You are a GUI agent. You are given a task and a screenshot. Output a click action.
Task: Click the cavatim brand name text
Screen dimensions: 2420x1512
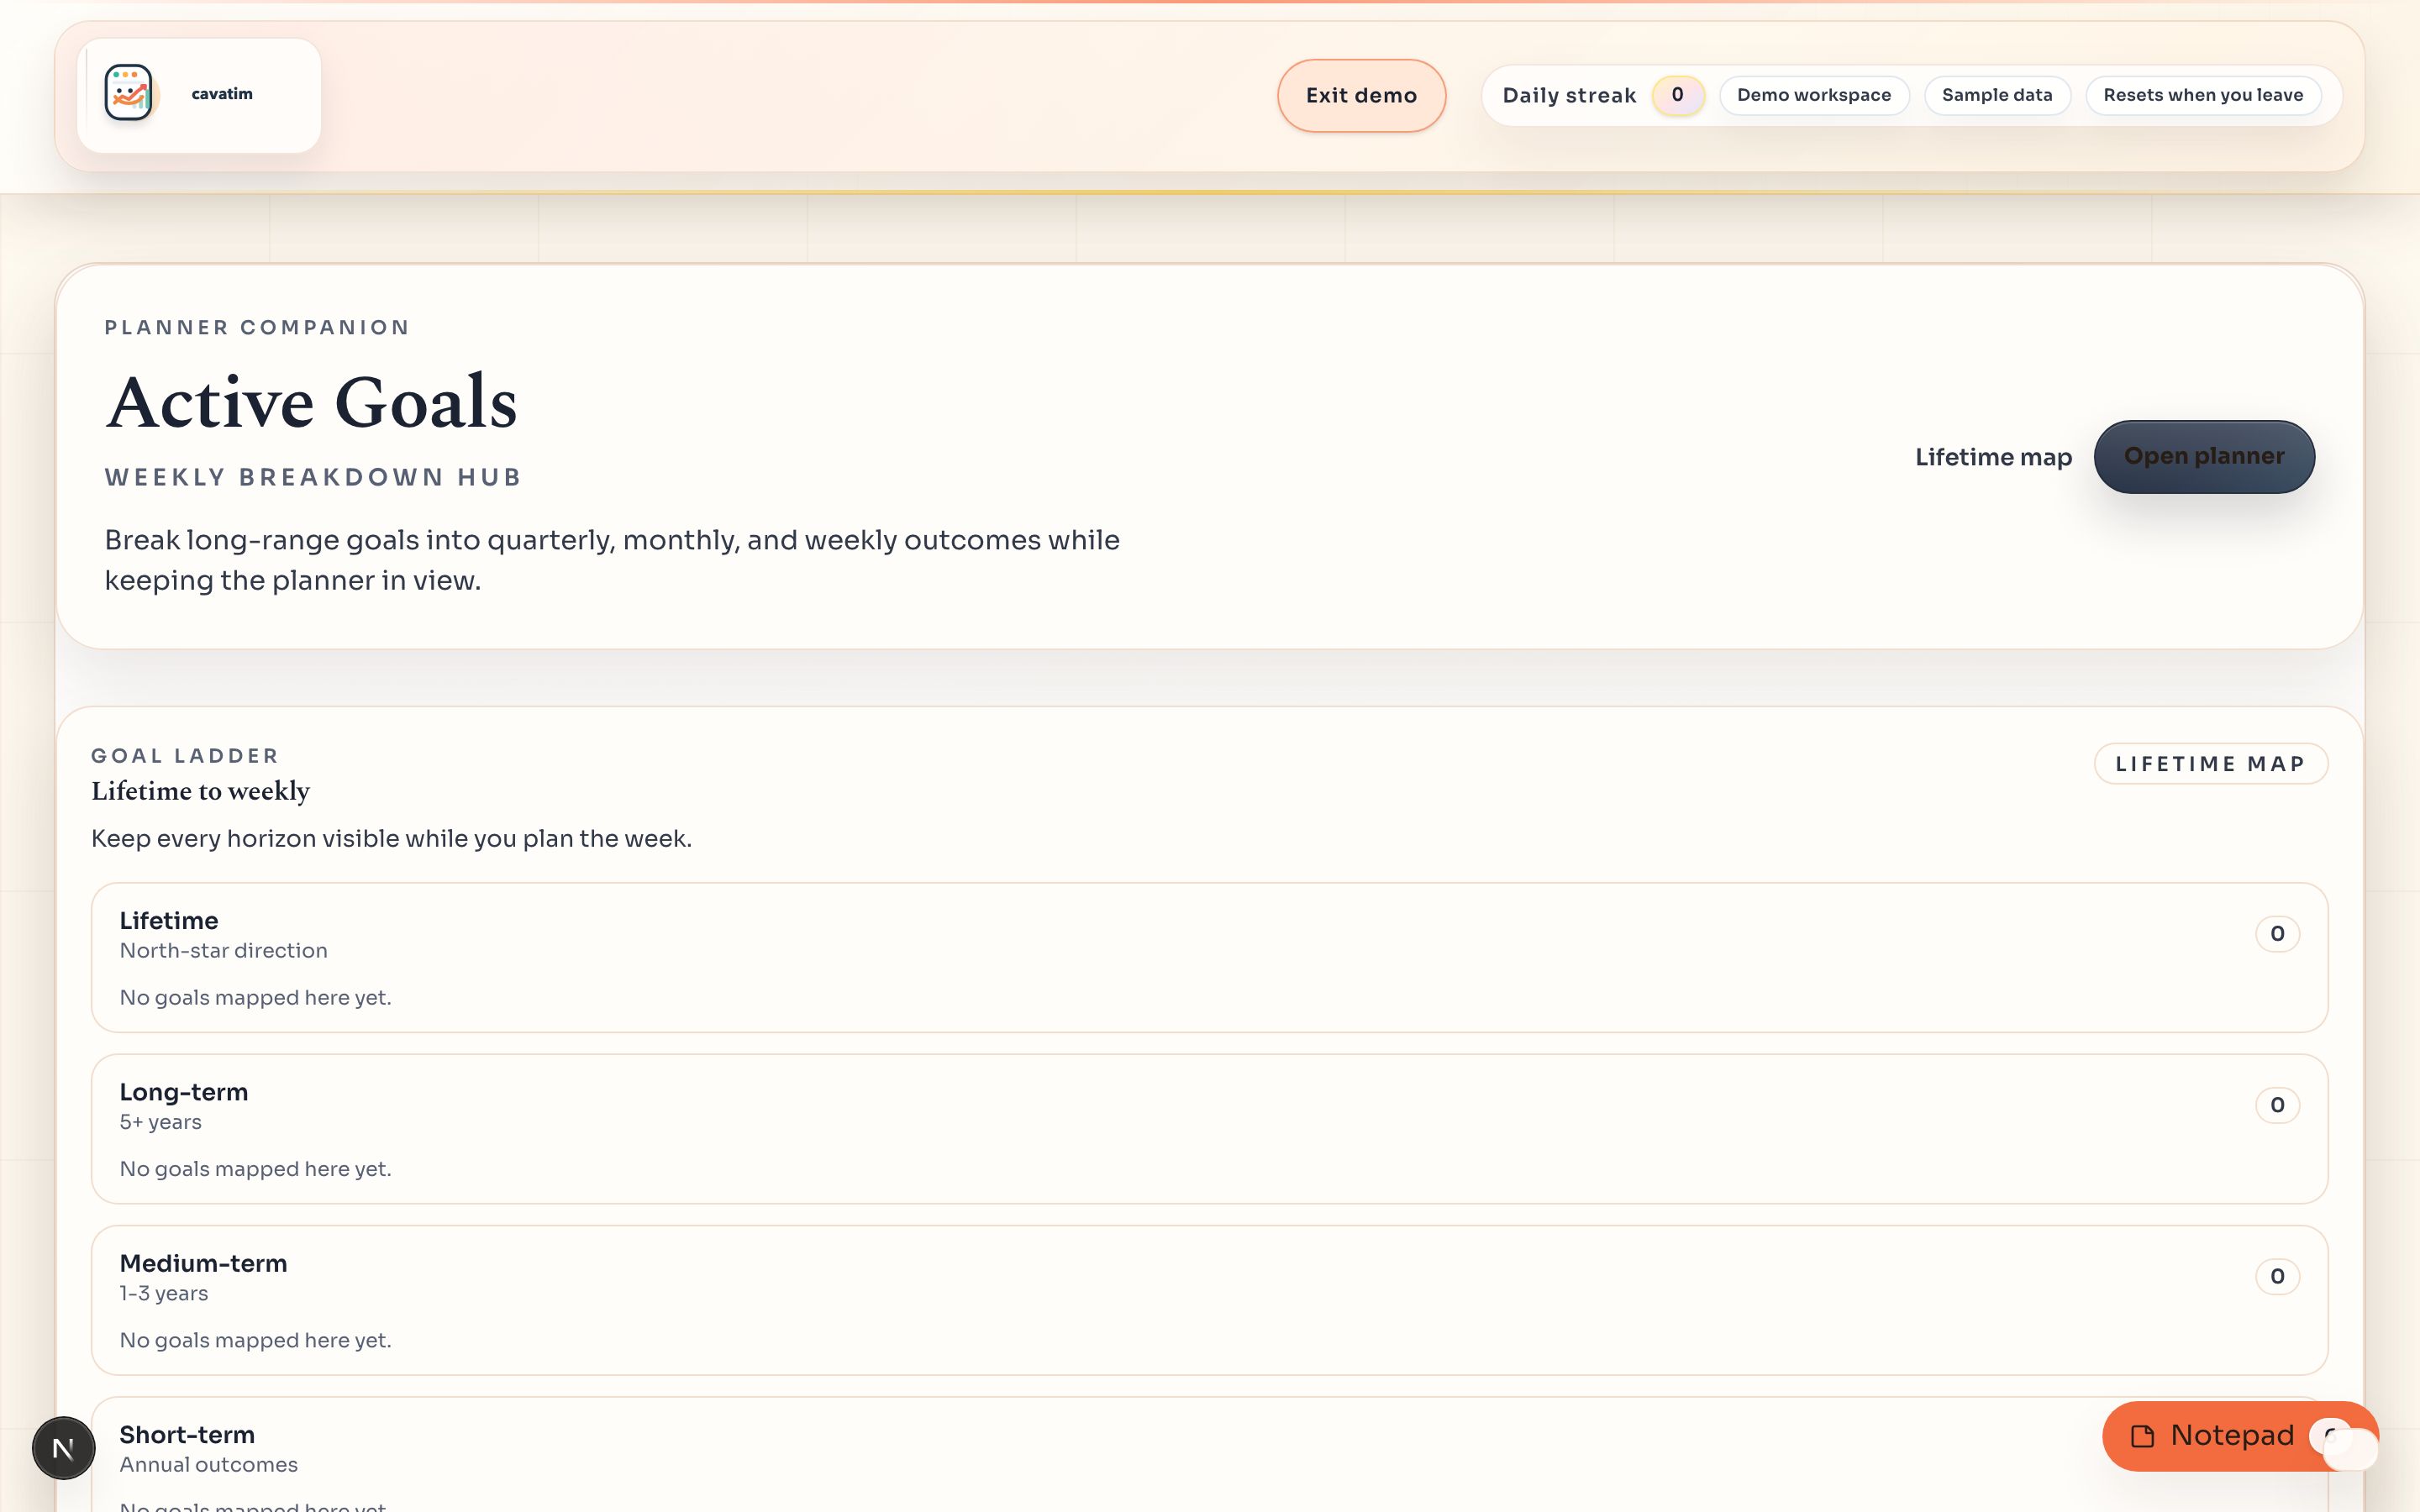click(x=222, y=94)
